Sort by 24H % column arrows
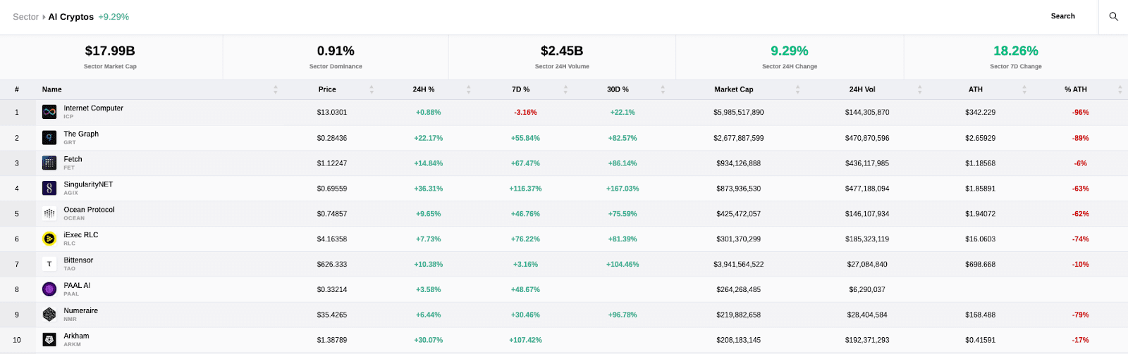 (468, 89)
